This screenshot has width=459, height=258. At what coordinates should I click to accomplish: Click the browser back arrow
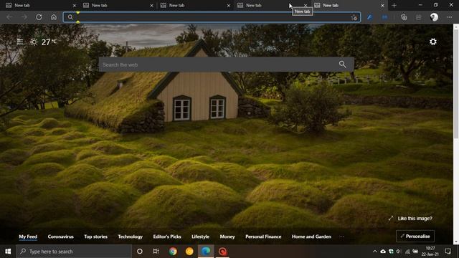(x=9, y=17)
